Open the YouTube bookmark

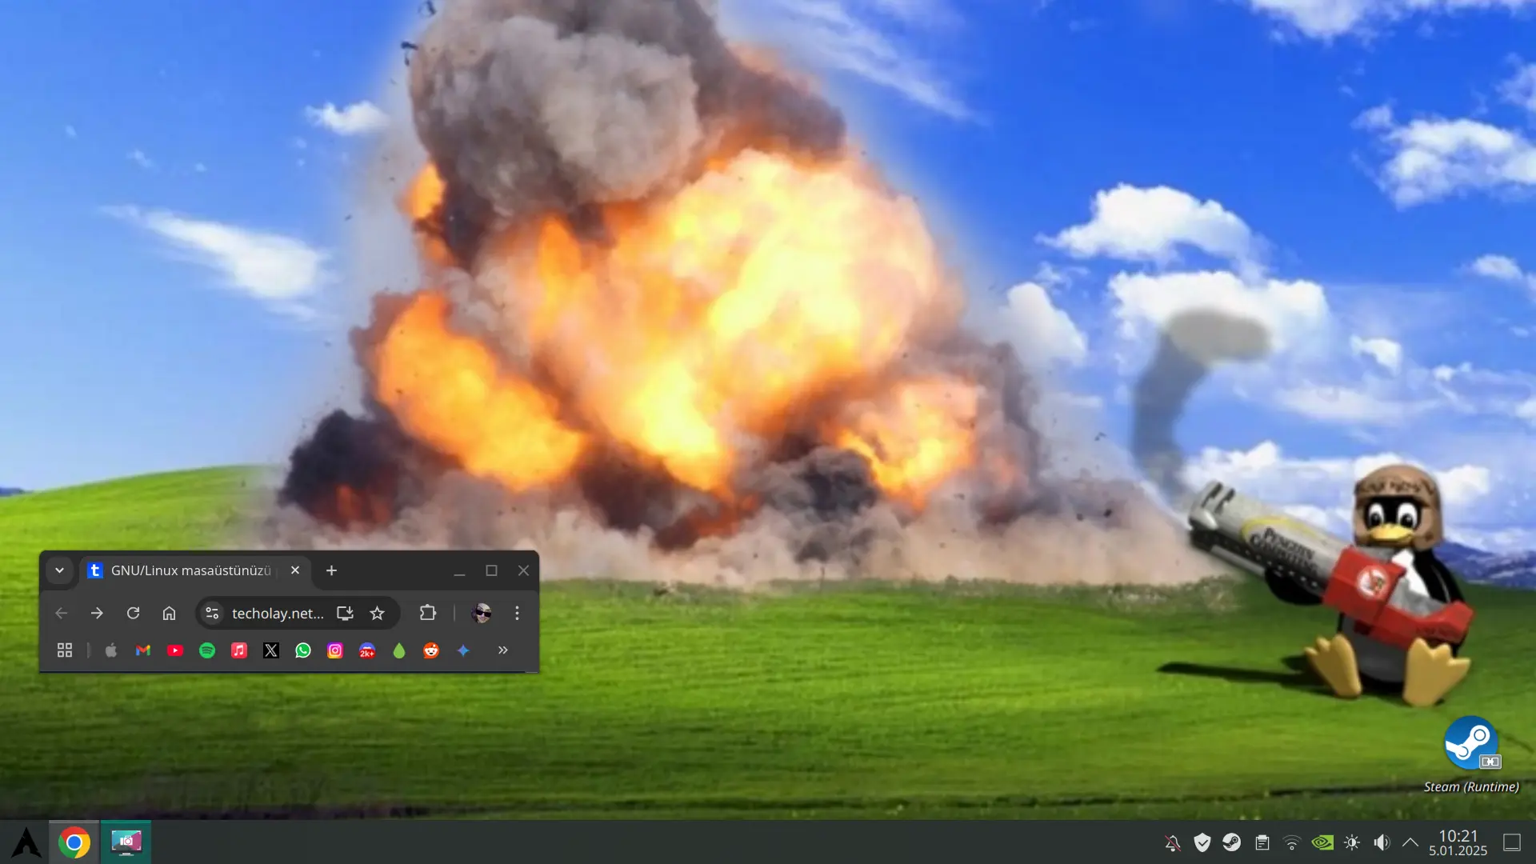(x=175, y=650)
